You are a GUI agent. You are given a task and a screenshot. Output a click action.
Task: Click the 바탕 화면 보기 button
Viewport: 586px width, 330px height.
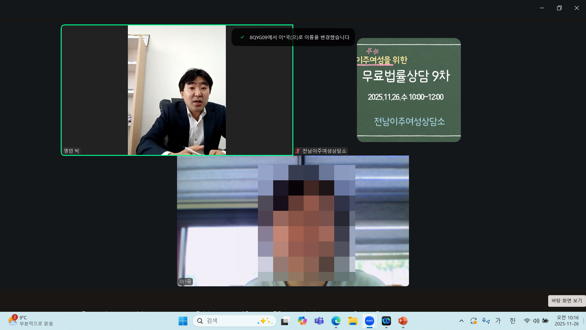click(x=567, y=301)
